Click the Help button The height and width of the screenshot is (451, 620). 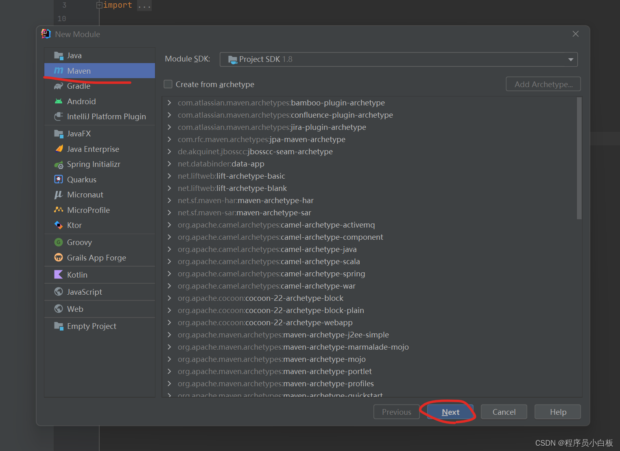[x=558, y=412]
